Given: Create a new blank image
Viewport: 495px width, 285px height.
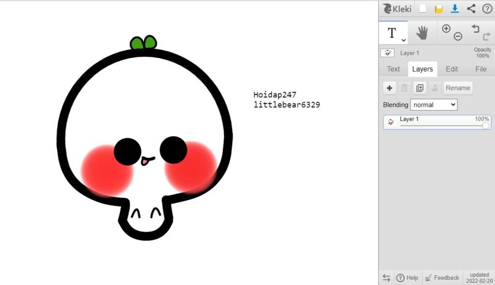Looking at the screenshot, I should 422,9.
